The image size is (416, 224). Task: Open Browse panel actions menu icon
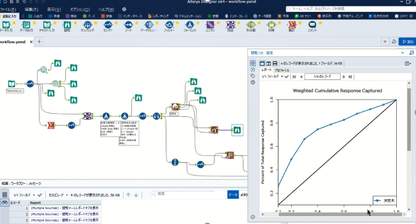(x=408, y=64)
